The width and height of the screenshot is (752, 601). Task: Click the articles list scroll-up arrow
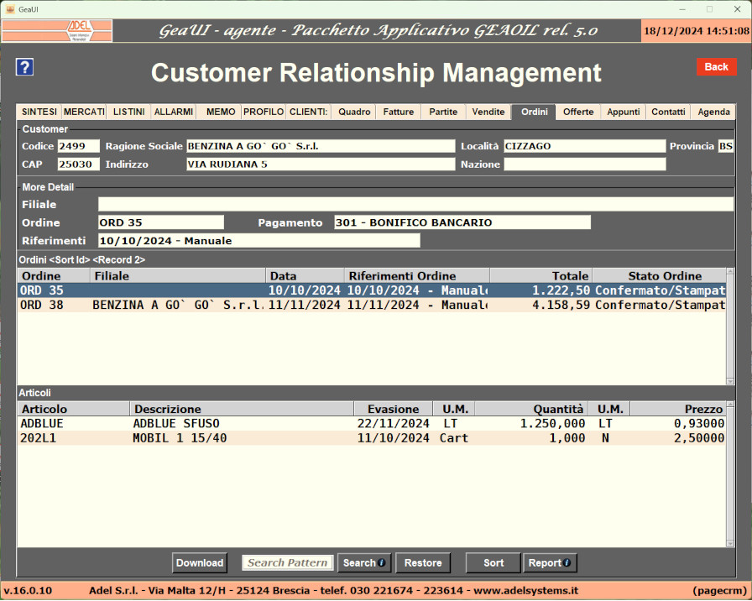(x=730, y=405)
